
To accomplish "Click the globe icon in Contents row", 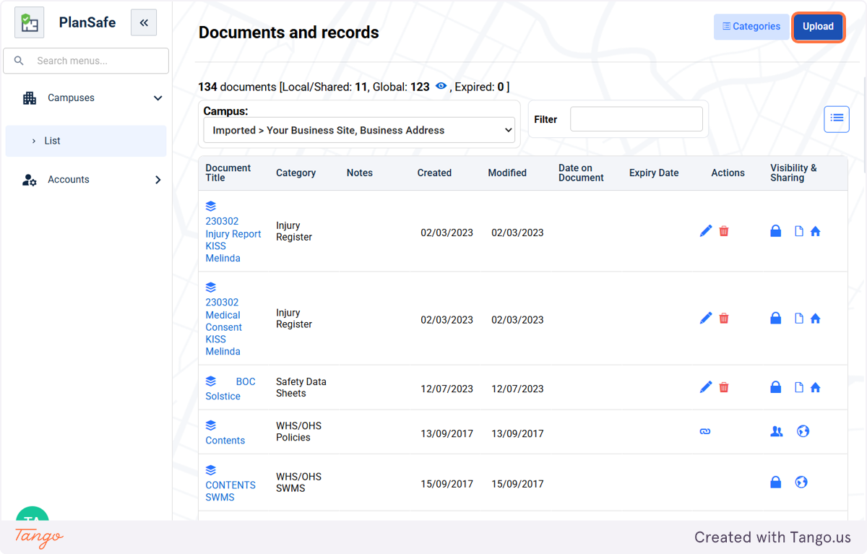I will coord(803,431).
